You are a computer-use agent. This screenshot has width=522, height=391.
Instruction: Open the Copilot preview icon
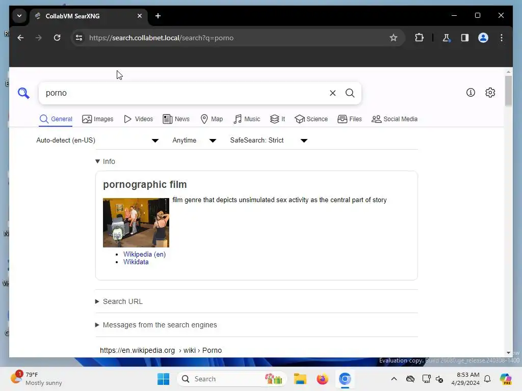pos(506,379)
